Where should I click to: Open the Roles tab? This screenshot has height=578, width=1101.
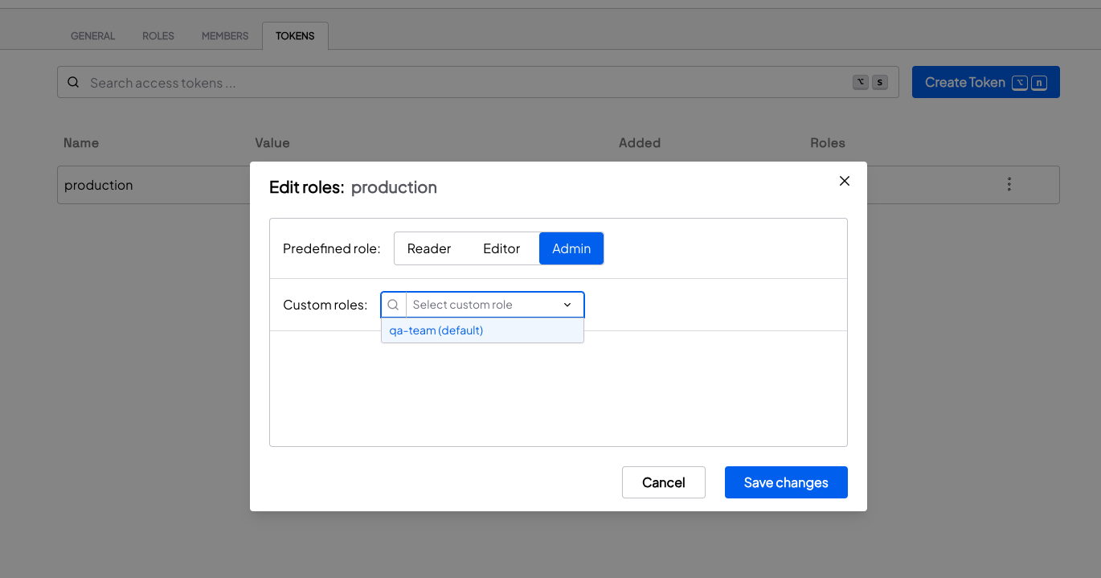(x=158, y=36)
